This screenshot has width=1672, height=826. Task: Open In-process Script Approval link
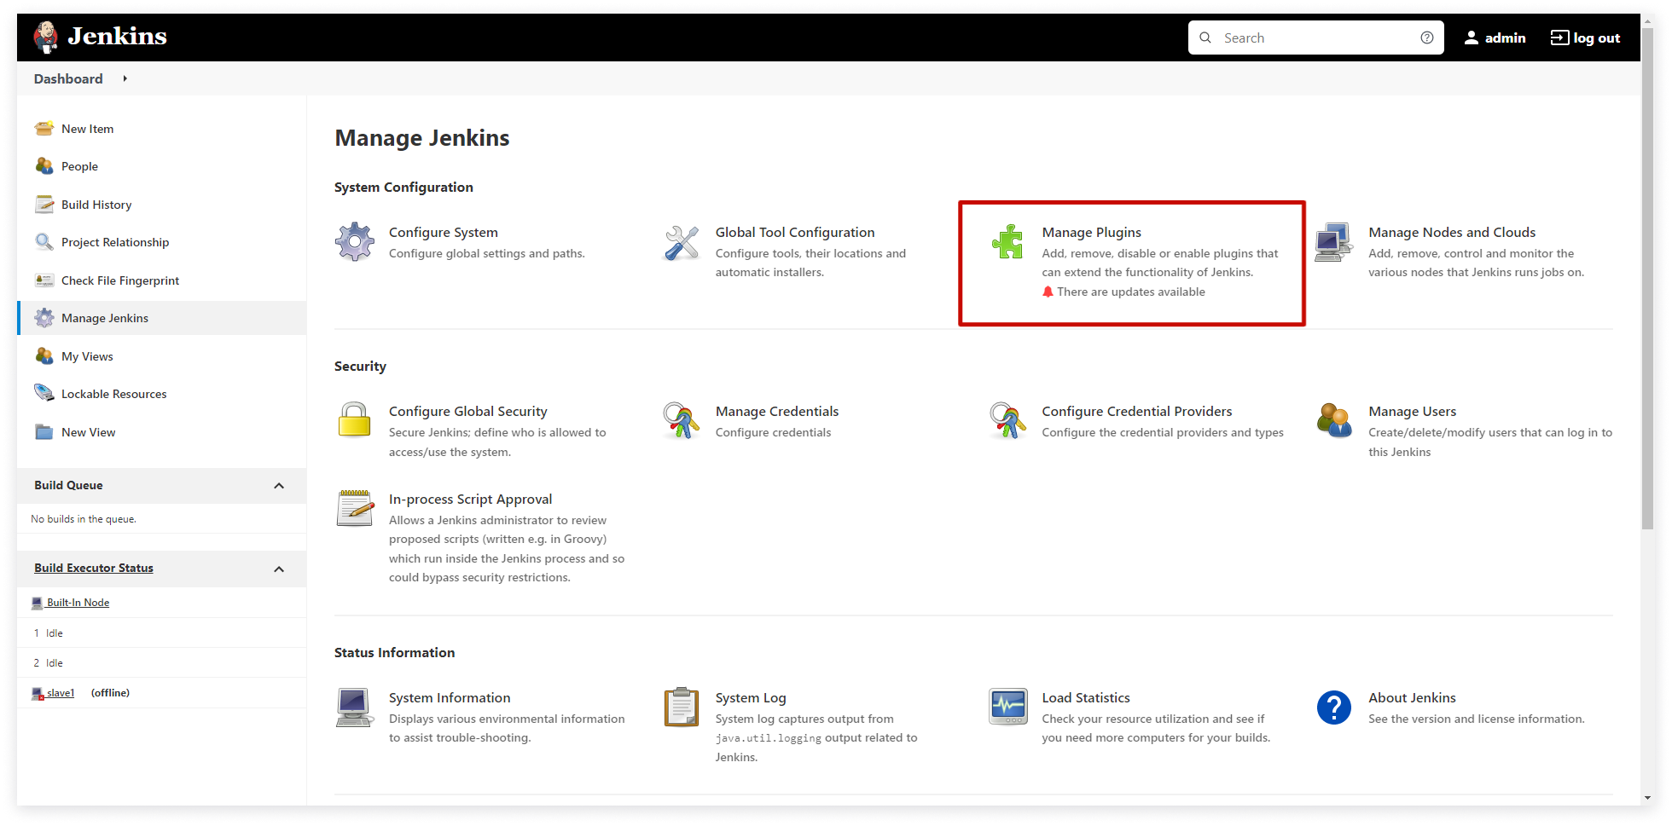pyautogui.click(x=470, y=499)
